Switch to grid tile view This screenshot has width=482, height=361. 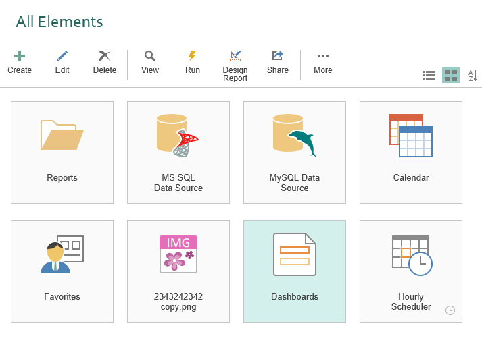[x=451, y=75]
